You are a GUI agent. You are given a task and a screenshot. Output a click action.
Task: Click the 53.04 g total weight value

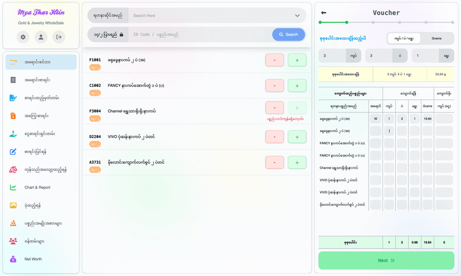point(440,75)
